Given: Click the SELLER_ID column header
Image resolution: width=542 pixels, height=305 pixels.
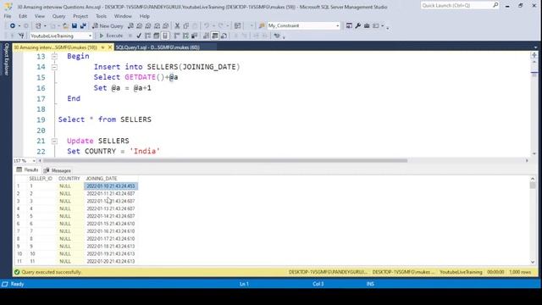Looking at the screenshot, I should [x=41, y=179].
